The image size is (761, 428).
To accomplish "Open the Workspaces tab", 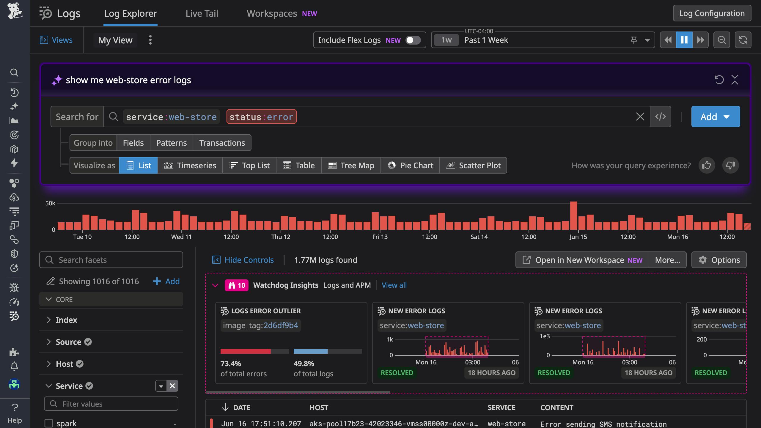I will tap(271, 13).
